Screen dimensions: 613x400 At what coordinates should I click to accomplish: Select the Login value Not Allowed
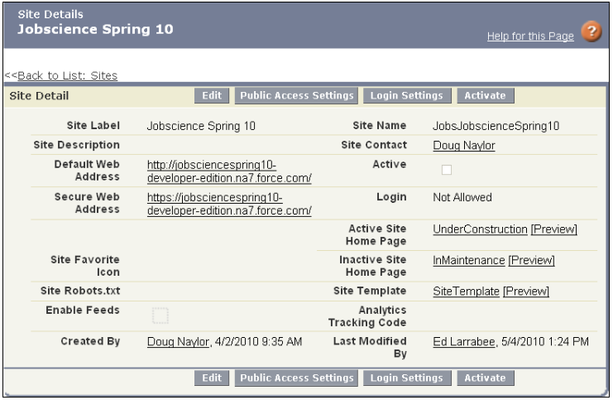coord(462,197)
